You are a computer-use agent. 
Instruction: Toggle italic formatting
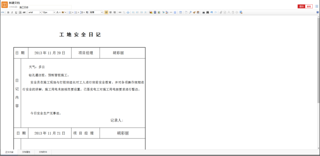click(12, 12)
